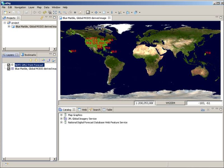Click the map scale field showing 1:208,053,886
This screenshot has width=224, height=168.
[144, 103]
